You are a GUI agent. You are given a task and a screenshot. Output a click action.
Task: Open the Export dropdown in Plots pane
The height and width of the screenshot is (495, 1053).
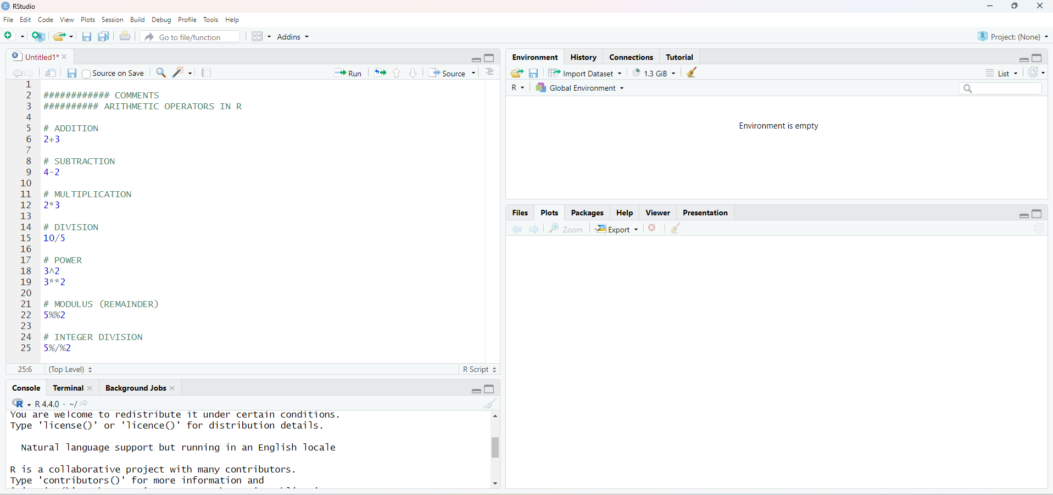(617, 229)
